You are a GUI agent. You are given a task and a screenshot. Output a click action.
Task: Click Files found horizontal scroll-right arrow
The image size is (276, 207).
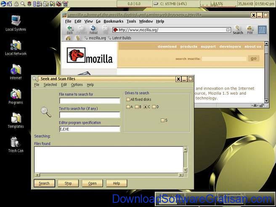[x=181, y=175]
